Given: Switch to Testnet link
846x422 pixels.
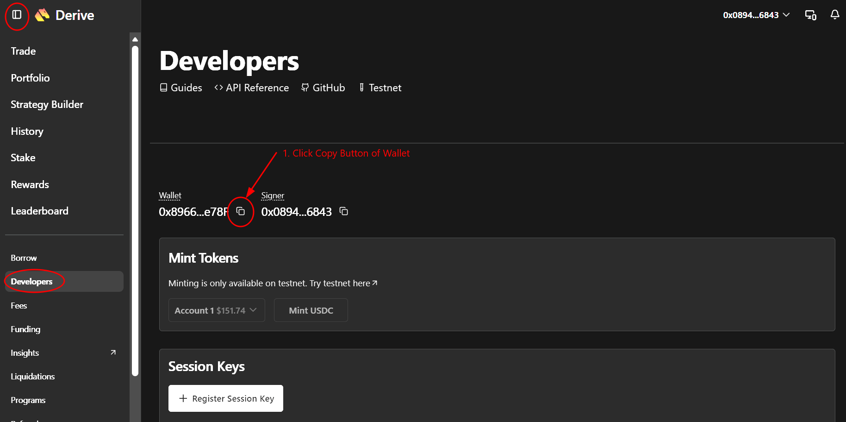Looking at the screenshot, I should pos(380,88).
